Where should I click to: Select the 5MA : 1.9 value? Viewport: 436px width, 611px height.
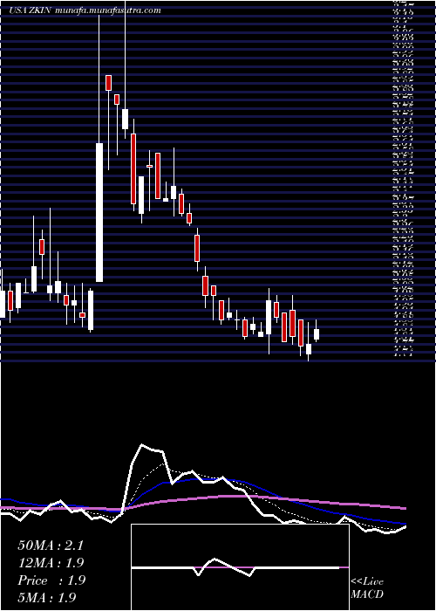(x=47, y=597)
